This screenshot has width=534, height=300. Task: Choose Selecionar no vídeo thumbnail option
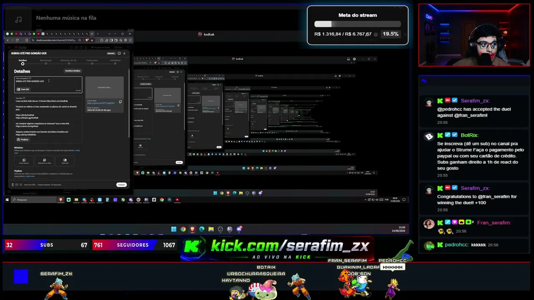click(44, 161)
